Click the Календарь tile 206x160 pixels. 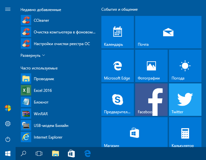117,32
